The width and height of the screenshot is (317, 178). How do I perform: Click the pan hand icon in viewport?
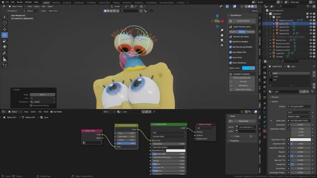point(222,35)
